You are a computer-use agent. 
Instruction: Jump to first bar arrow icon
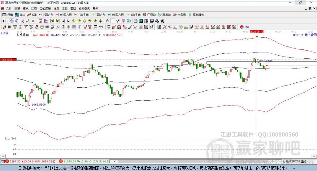[x=52, y=21]
